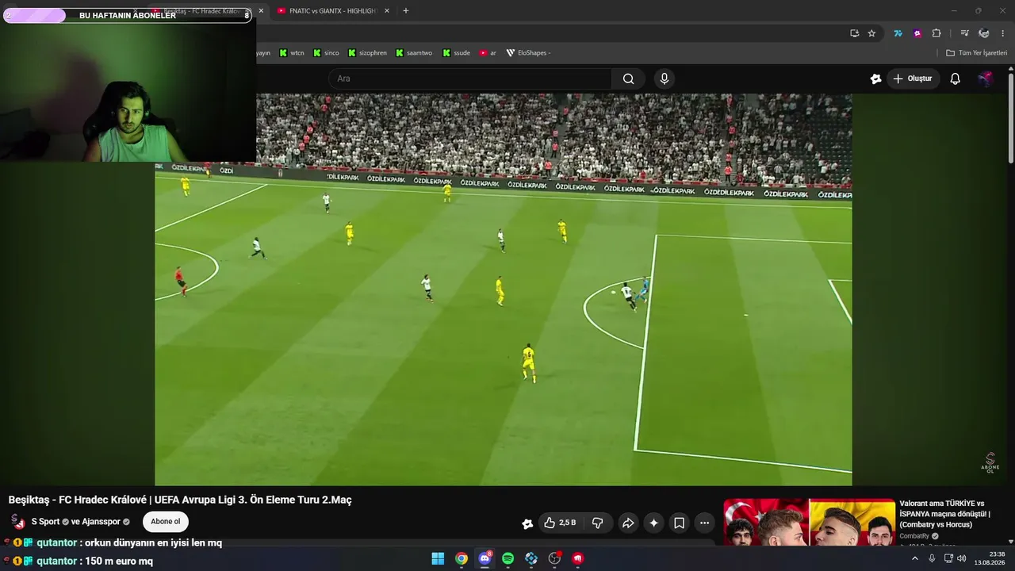The width and height of the screenshot is (1015, 571).
Task: Open Discord from the taskbar
Action: tap(485, 558)
